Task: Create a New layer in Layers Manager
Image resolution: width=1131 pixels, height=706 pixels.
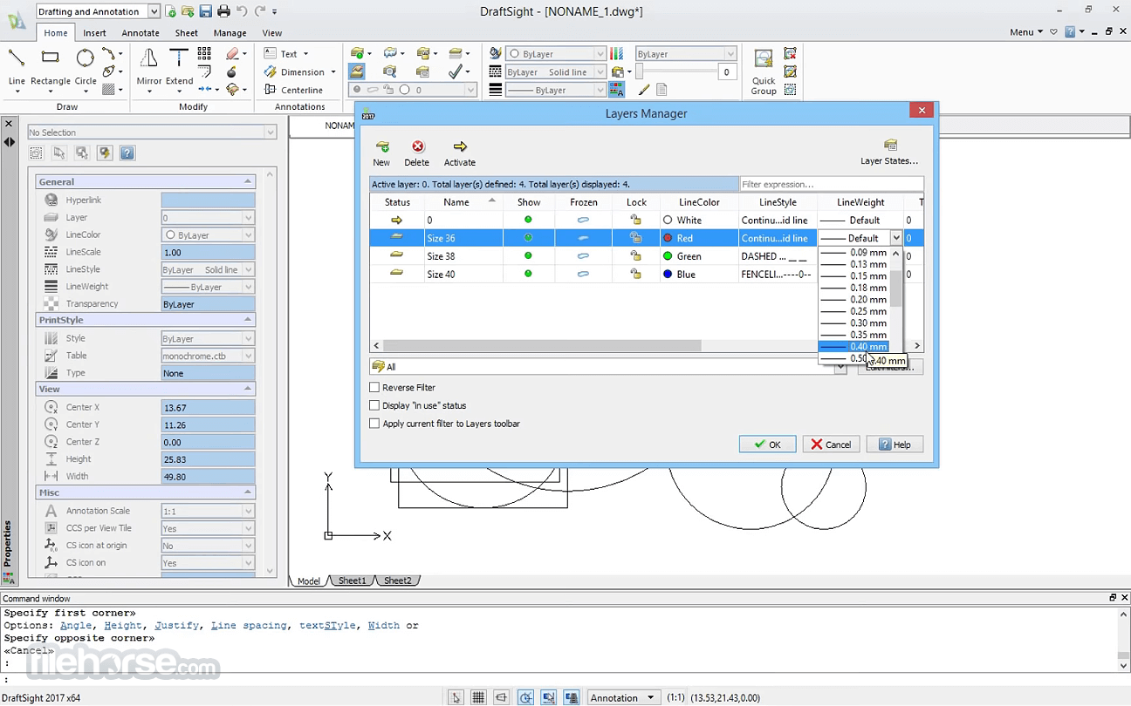Action: click(381, 153)
